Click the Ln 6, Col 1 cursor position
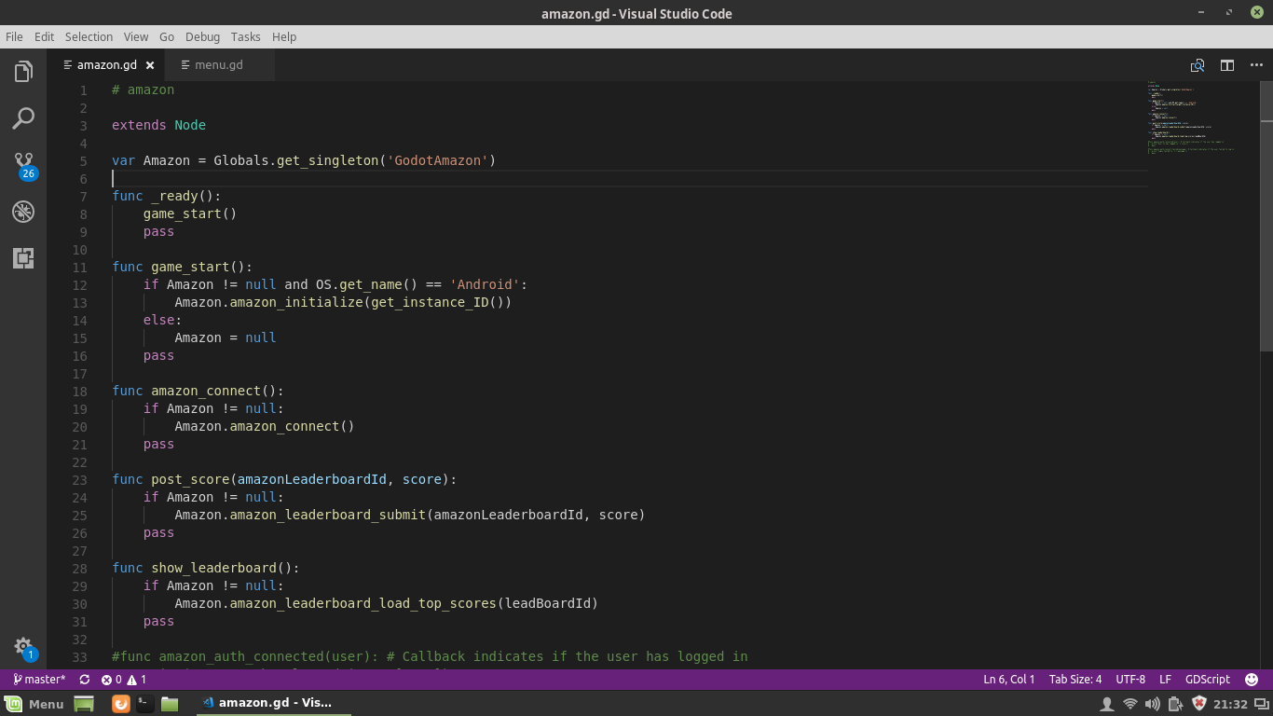The height and width of the screenshot is (716, 1273). click(1009, 680)
